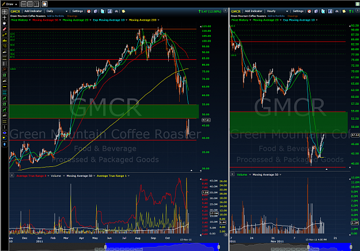Click Drawings link in Daily chart
Viewport: 360px width, 251px height.
pyautogui.click(x=72, y=16)
